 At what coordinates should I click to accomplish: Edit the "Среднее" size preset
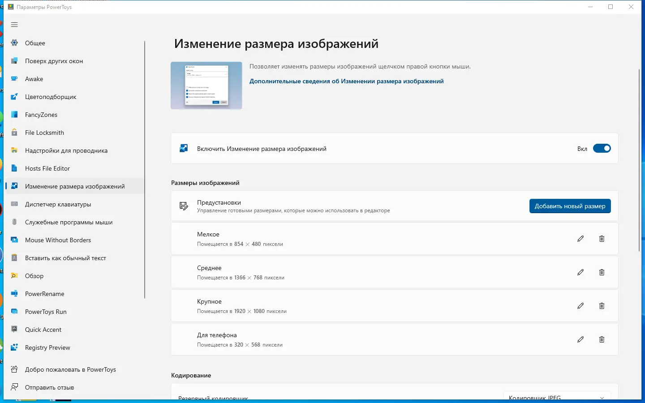click(x=580, y=272)
